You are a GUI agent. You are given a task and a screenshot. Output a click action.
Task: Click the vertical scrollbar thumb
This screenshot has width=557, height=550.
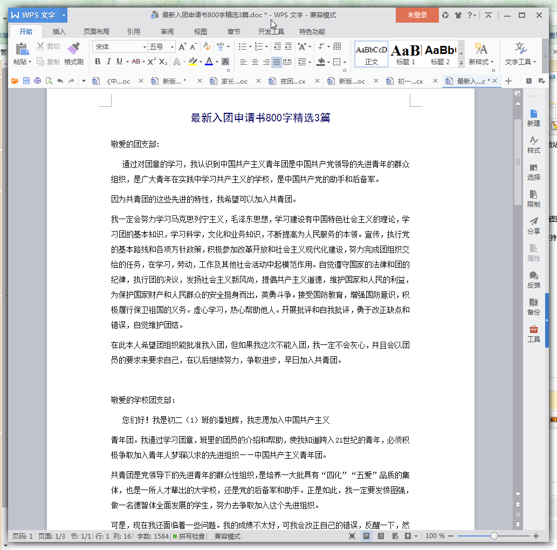518,162
